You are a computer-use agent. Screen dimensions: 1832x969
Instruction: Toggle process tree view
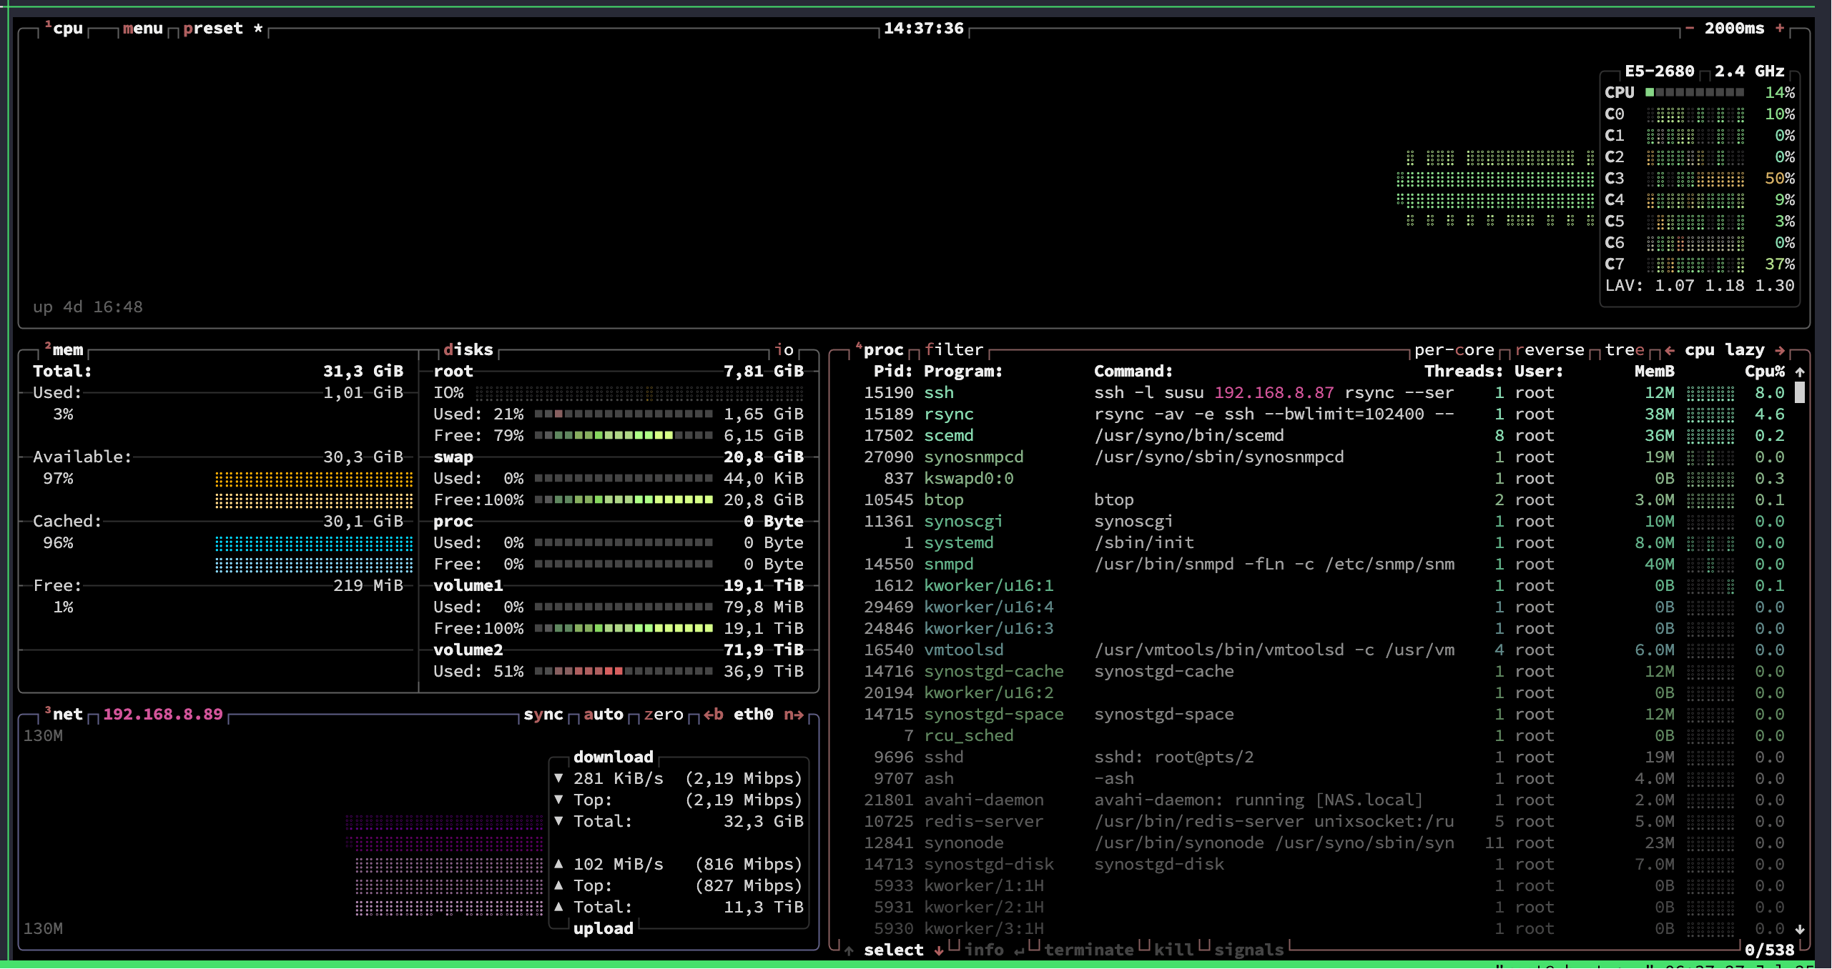click(1625, 350)
